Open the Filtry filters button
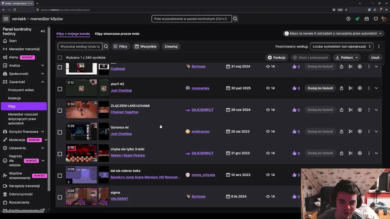Image resolution: width=390 pixels, height=219 pixels. point(120,47)
